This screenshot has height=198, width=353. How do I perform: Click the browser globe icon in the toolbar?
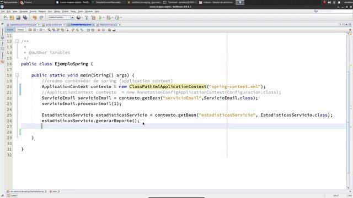click(78, 18)
